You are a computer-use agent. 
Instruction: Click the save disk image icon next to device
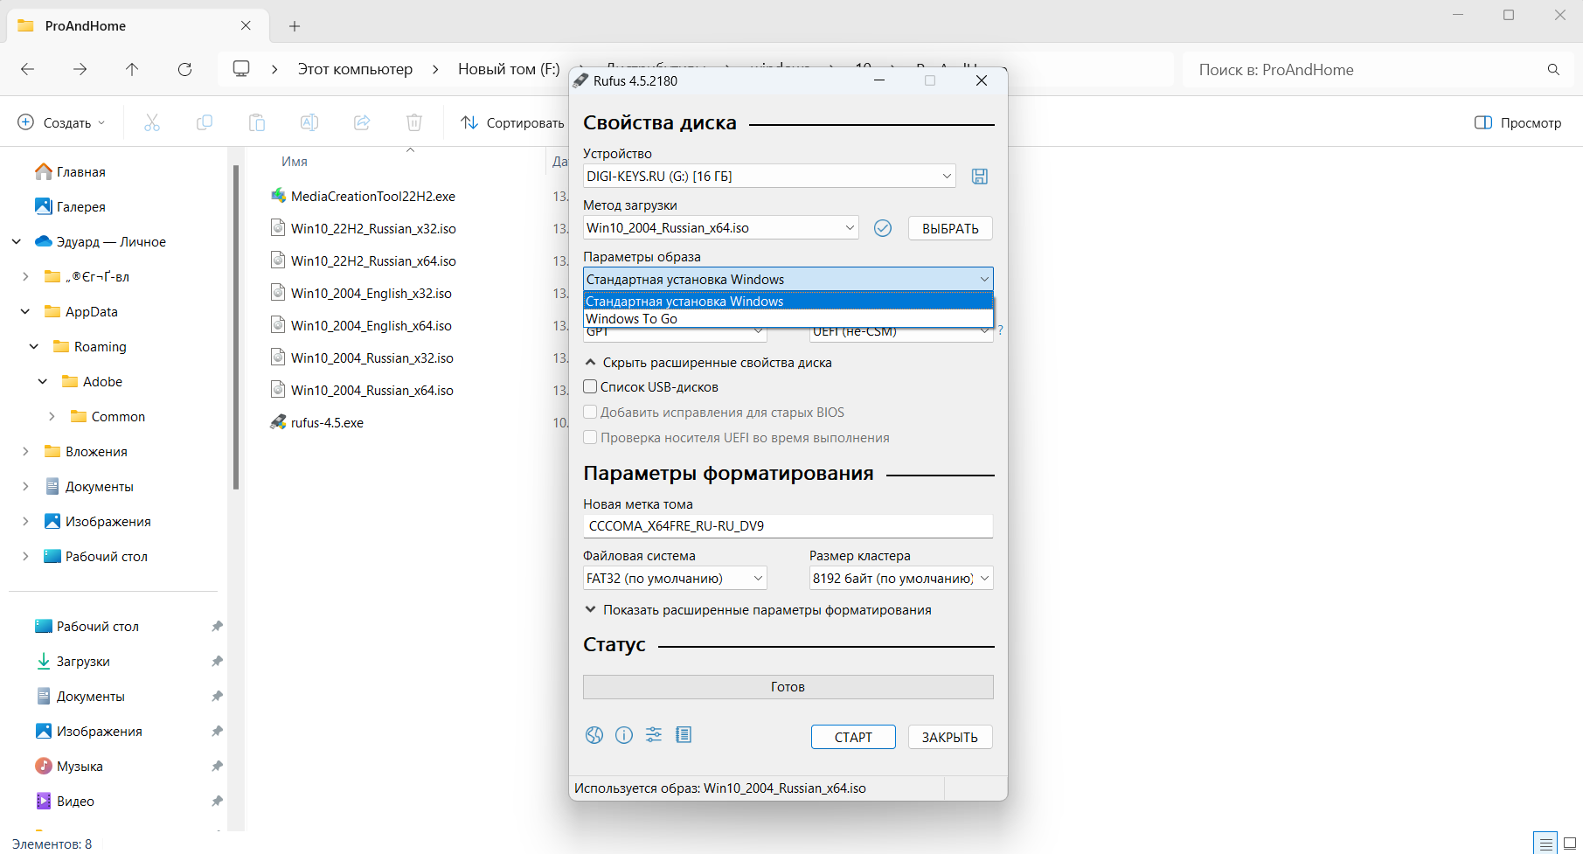(x=979, y=177)
